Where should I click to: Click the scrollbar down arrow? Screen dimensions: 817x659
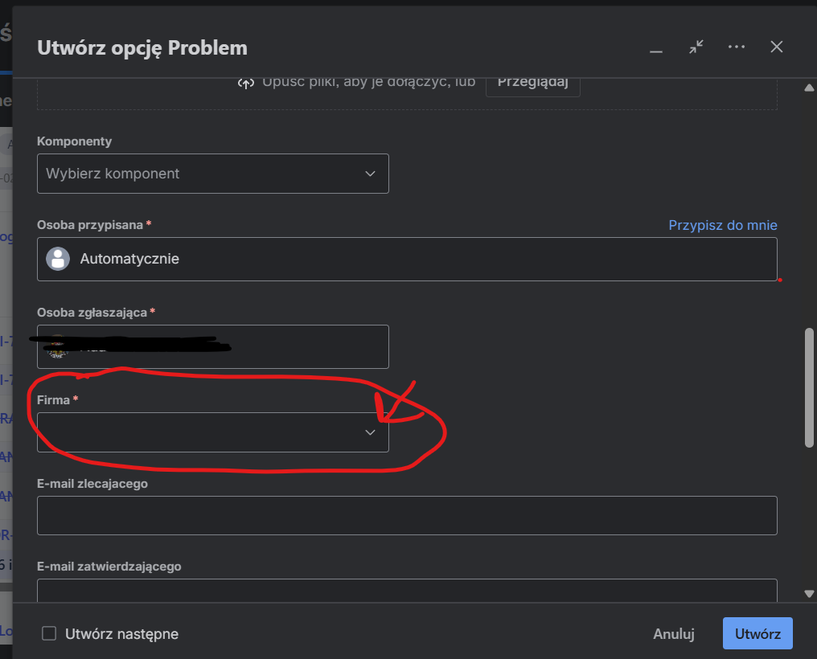click(809, 593)
